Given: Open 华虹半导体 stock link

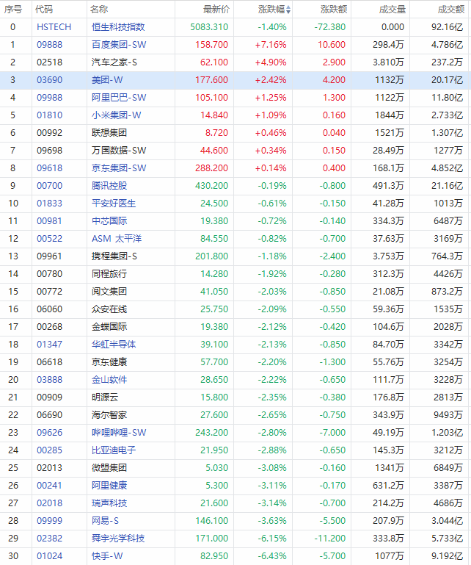Looking at the screenshot, I should point(114,345).
